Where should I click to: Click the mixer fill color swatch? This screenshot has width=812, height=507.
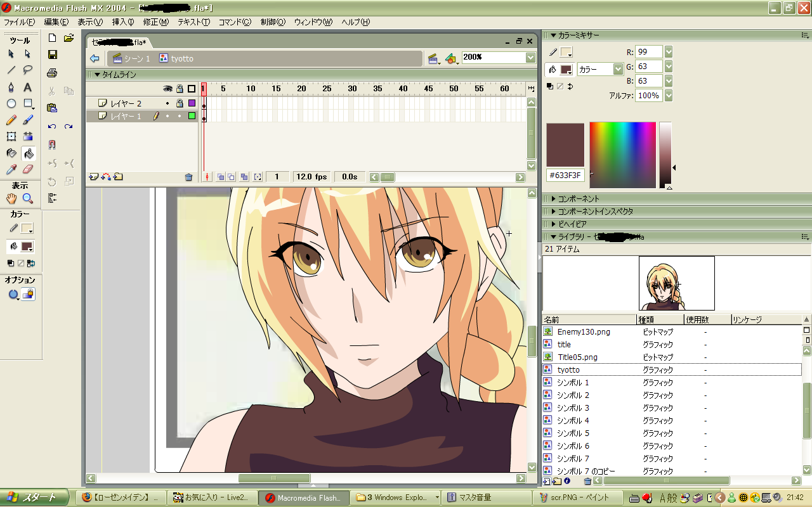(566, 70)
